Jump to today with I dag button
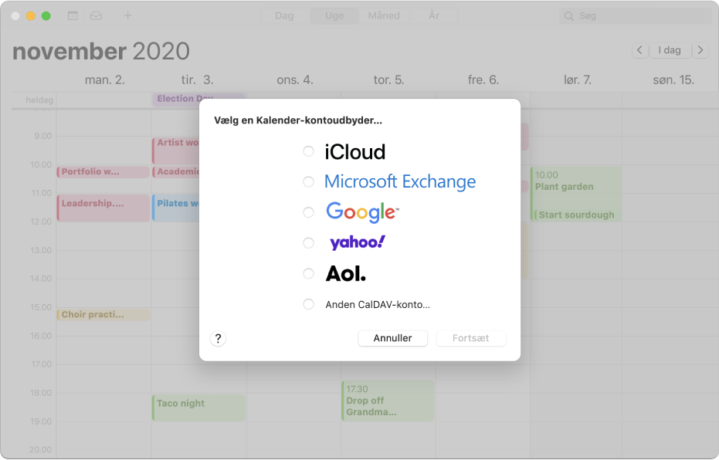Screen dimensions: 719x460 [x=670, y=50]
